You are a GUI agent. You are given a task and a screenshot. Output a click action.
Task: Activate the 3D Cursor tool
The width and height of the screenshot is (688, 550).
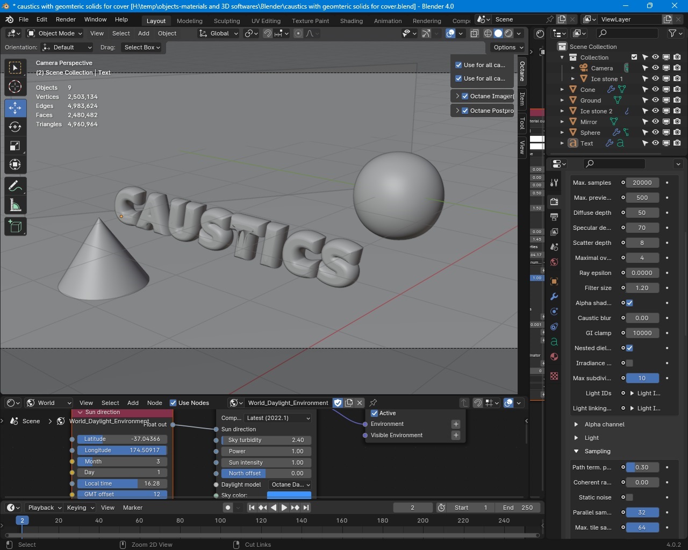pyautogui.click(x=15, y=86)
